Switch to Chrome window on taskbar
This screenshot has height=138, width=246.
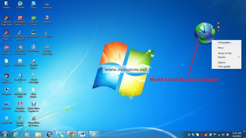coord(72,134)
